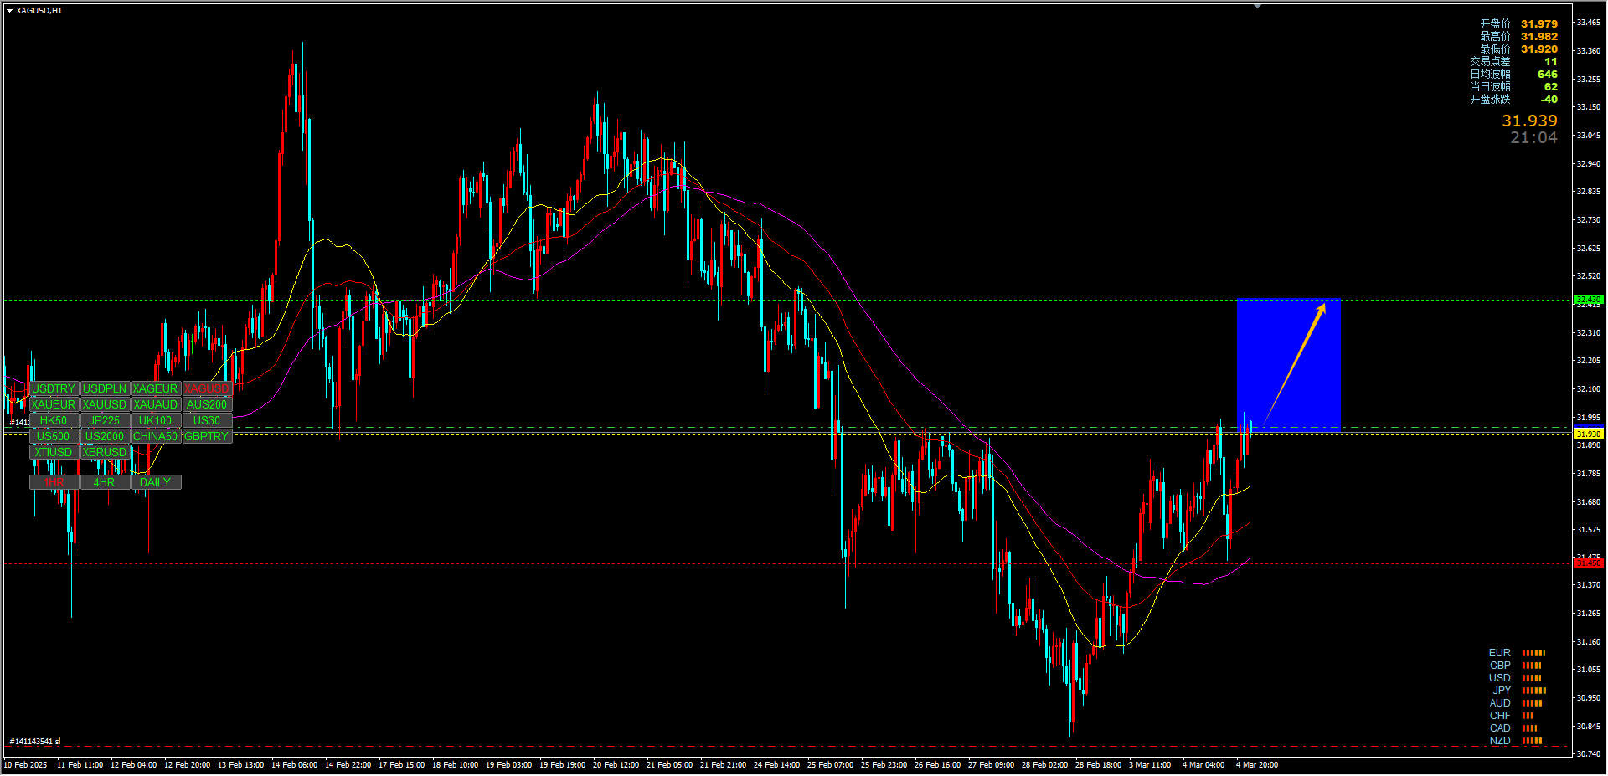
Task: Click the red 31.450 stop level label
Action: pos(1589,563)
